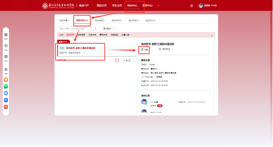Image resolution: width=273 pixels, height=147 pixels.
Task: Open 我的主页 in top navigation
Action: (x=102, y=6)
